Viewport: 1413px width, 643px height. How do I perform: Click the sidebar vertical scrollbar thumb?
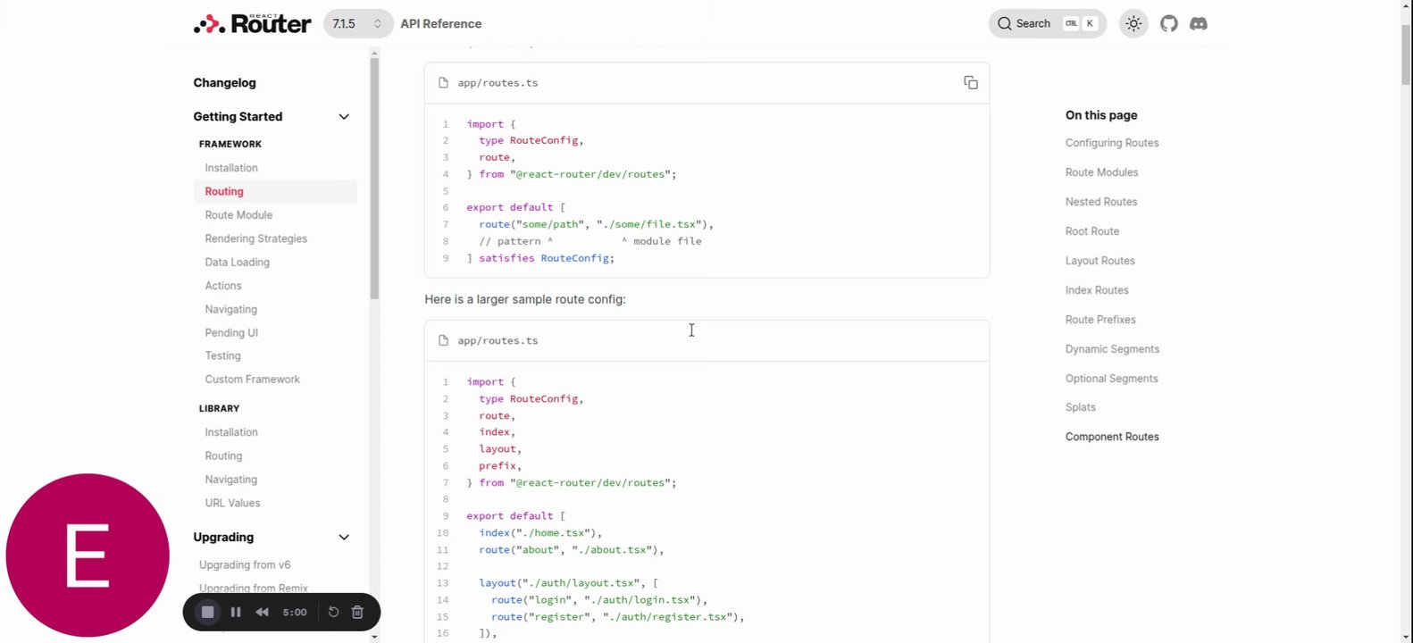point(374,179)
